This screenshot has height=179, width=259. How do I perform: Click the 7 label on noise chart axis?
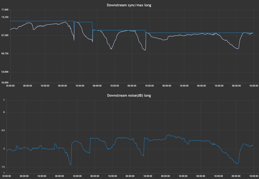click(4, 100)
